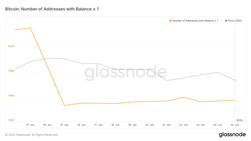Select the 15. Jun x-axis date label
The width and height of the screenshot is (251, 141).
click(x=64, y=125)
